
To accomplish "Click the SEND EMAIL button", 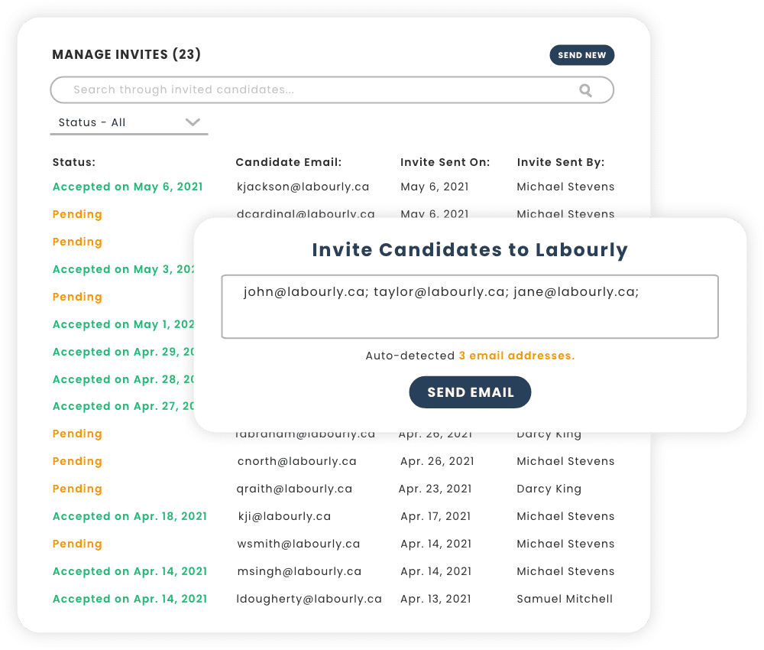I will point(470,392).
